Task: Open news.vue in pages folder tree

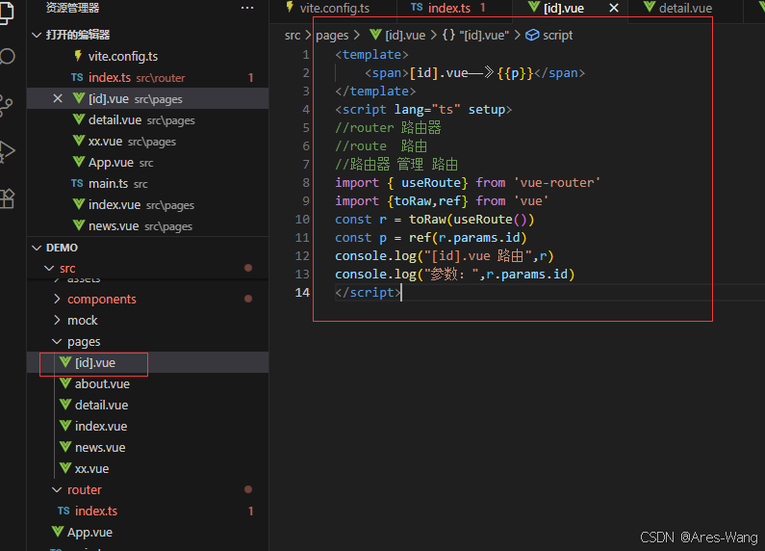Action: click(x=147, y=447)
